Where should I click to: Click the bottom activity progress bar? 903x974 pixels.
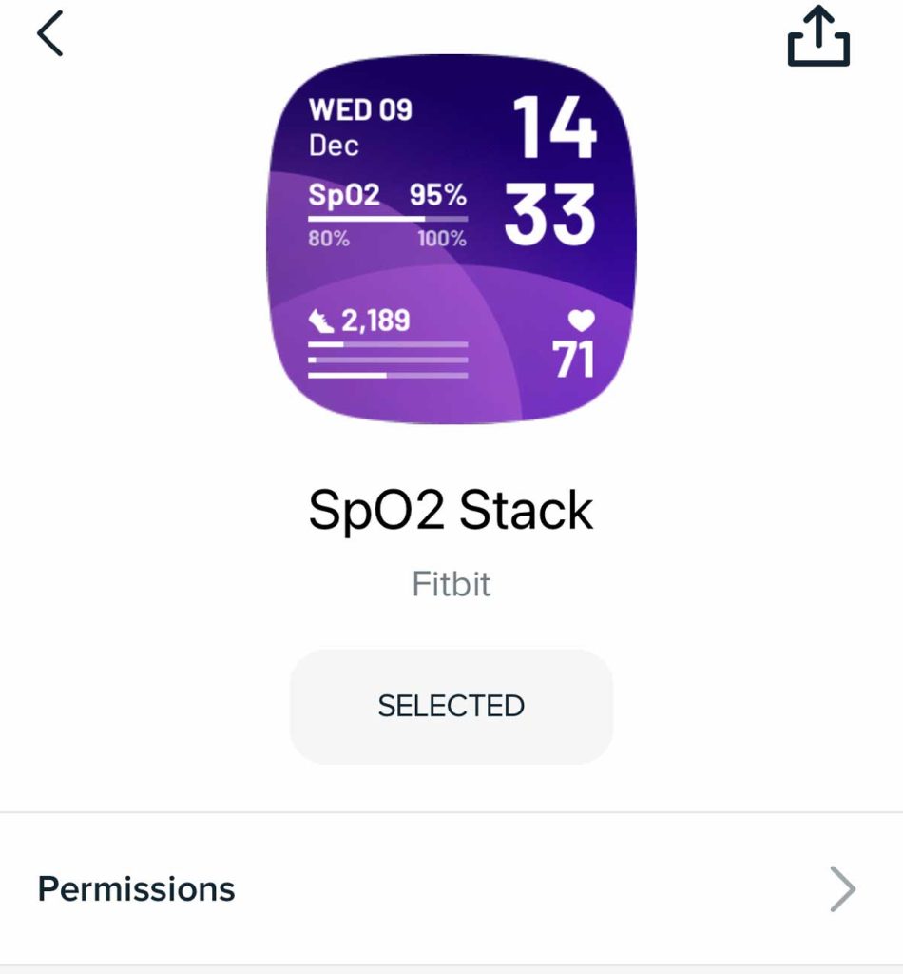pyautogui.click(x=388, y=375)
